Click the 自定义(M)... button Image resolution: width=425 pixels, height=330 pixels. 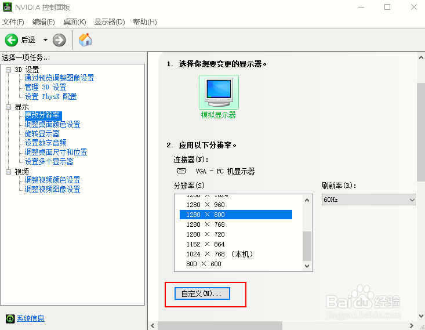[x=202, y=293]
